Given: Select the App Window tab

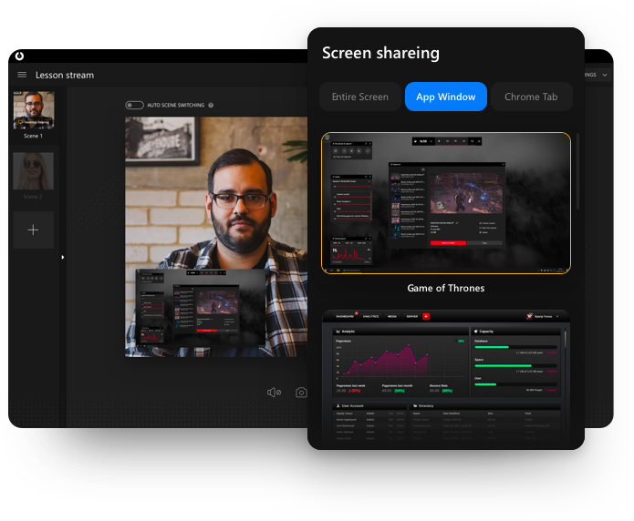Looking at the screenshot, I should coord(445,97).
